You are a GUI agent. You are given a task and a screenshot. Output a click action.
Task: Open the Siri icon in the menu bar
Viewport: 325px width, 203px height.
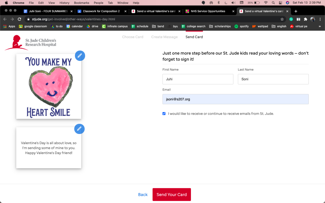click(287, 3)
